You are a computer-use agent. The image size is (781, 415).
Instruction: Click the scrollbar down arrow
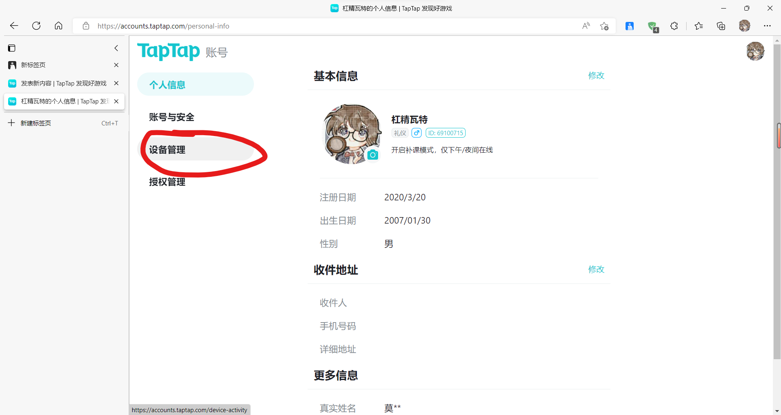coord(777,411)
